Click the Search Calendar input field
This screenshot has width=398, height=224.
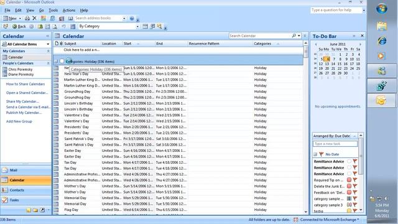pos(260,36)
